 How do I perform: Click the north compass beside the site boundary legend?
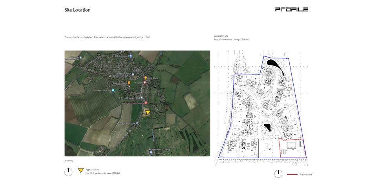(278, 174)
